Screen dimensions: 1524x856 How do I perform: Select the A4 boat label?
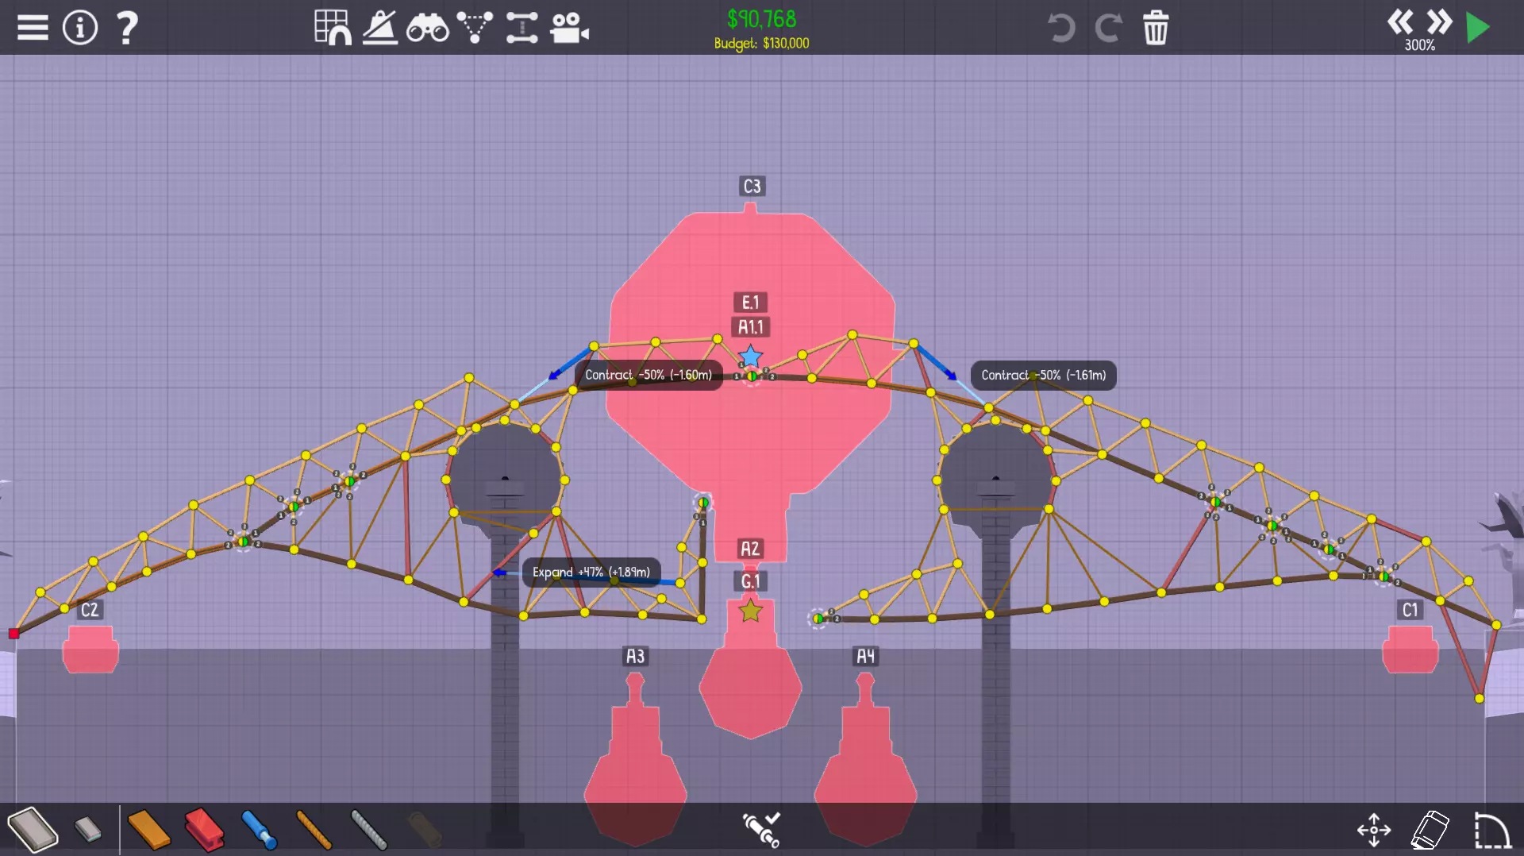[865, 656]
